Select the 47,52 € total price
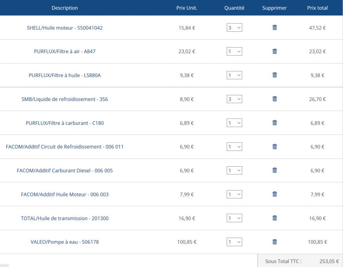The image size is (343, 267). [318, 28]
